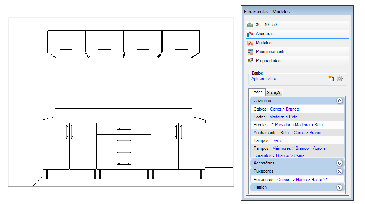Click the Propriedades tool icon

[250, 61]
